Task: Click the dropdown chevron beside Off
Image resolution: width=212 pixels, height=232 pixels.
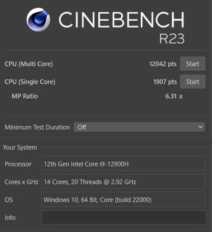Action: click(x=201, y=127)
